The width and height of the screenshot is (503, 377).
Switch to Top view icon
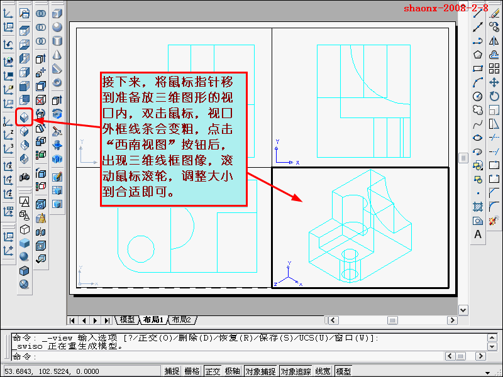point(24,31)
